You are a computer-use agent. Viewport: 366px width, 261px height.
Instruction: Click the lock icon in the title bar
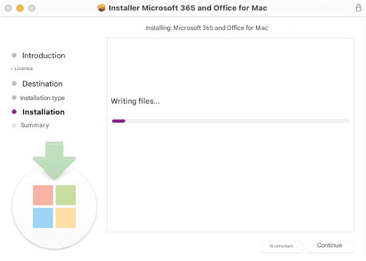coord(358,8)
